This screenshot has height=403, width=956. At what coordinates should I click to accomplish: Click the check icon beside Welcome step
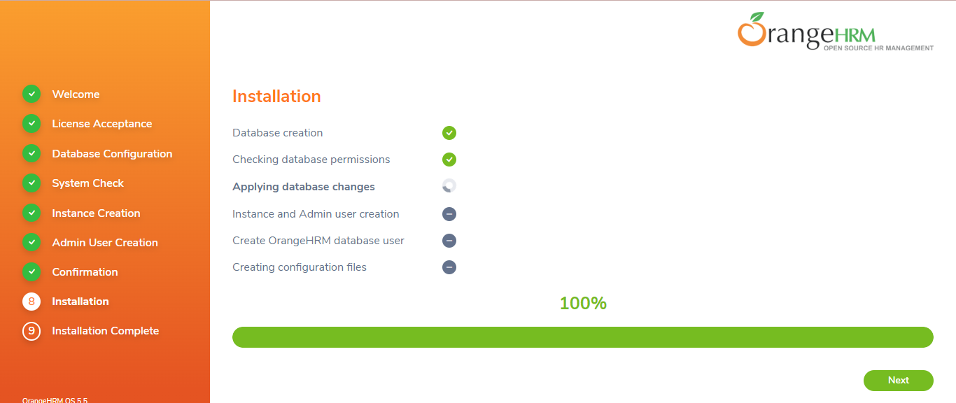(x=31, y=94)
